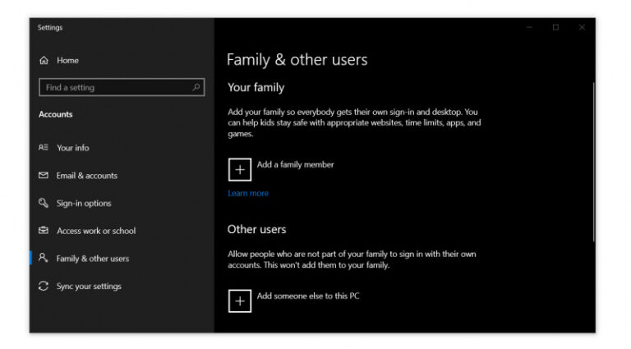The width and height of the screenshot is (631, 349).
Task: Click the Sync your settings arrows icon
Action: tap(44, 286)
